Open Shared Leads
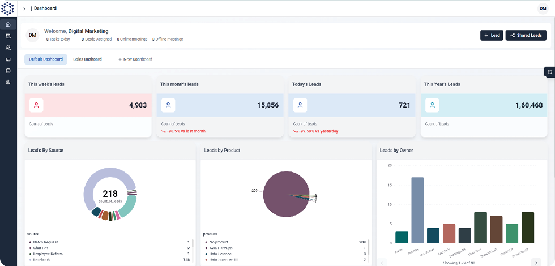Screen dimensions: 555x266 [x=526, y=35]
